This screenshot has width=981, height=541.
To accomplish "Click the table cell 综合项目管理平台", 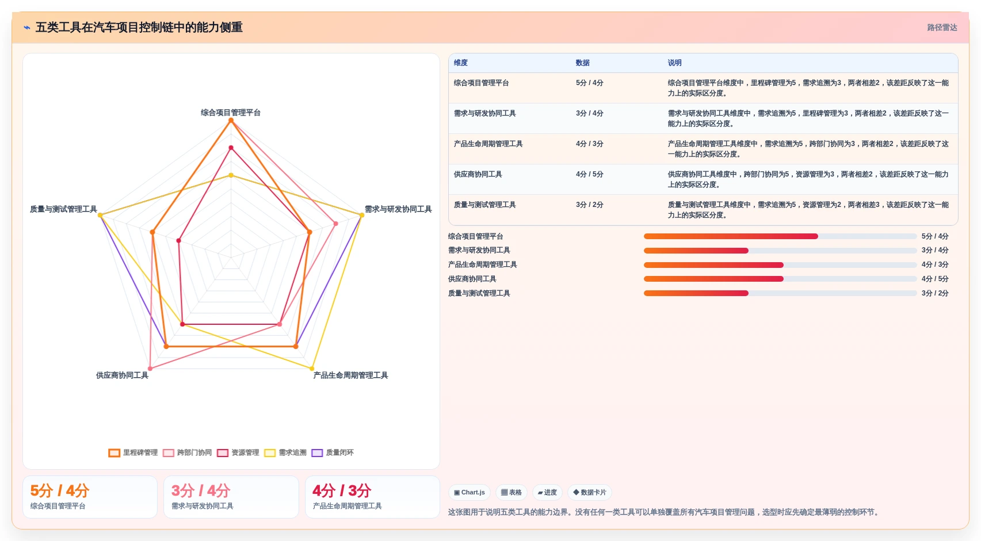I will click(x=481, y=83).
